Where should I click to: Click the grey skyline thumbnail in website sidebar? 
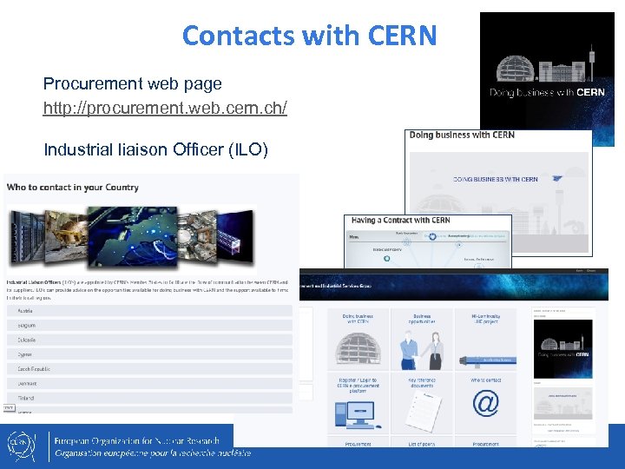point(562,404)
